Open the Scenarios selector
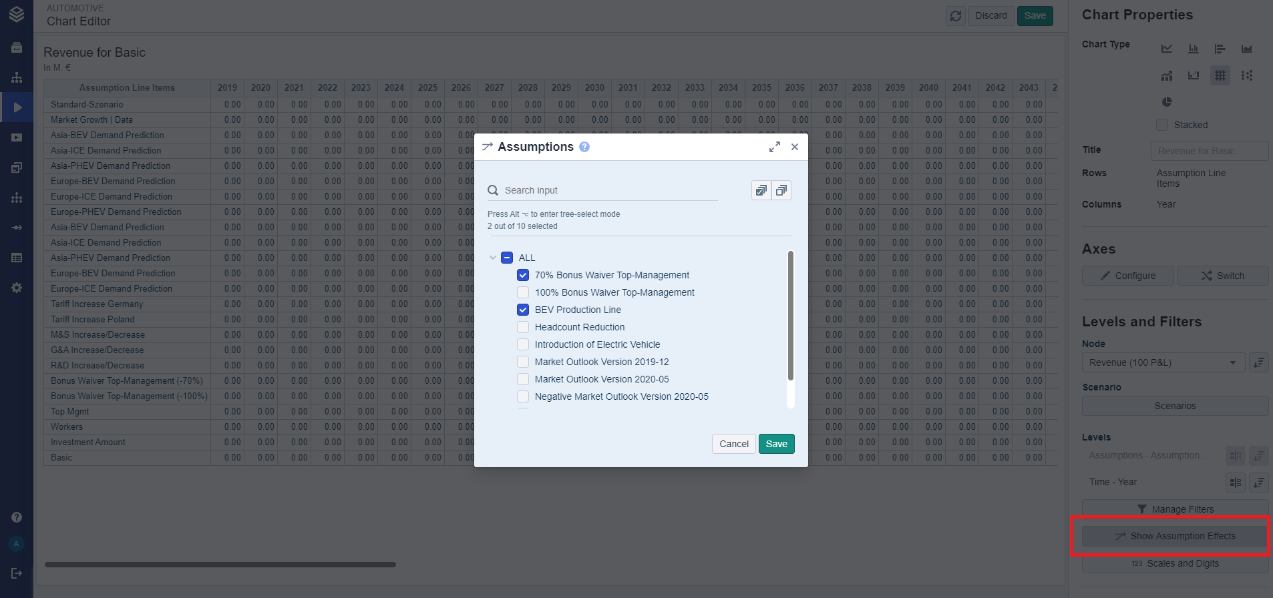The image size is (1273, 598). (x=1175, y=406)
